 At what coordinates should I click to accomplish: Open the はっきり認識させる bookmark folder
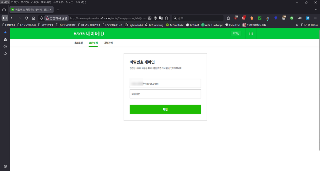coord(89,25)
